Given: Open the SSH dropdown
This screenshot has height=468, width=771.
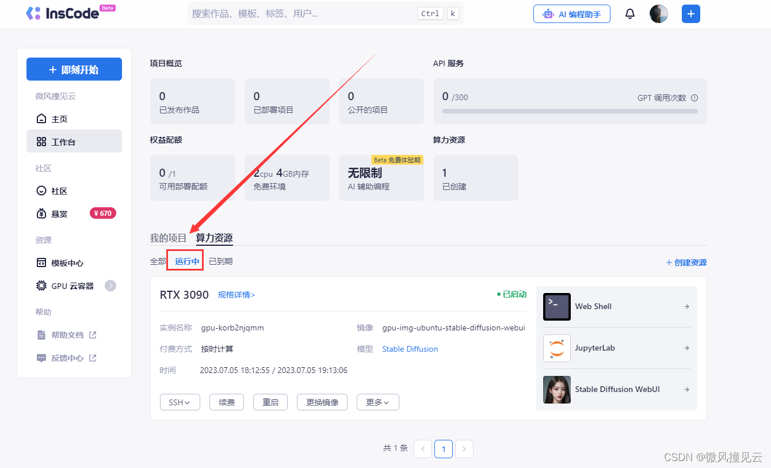Looking at the screenshot, I should [x=180, y=402].
